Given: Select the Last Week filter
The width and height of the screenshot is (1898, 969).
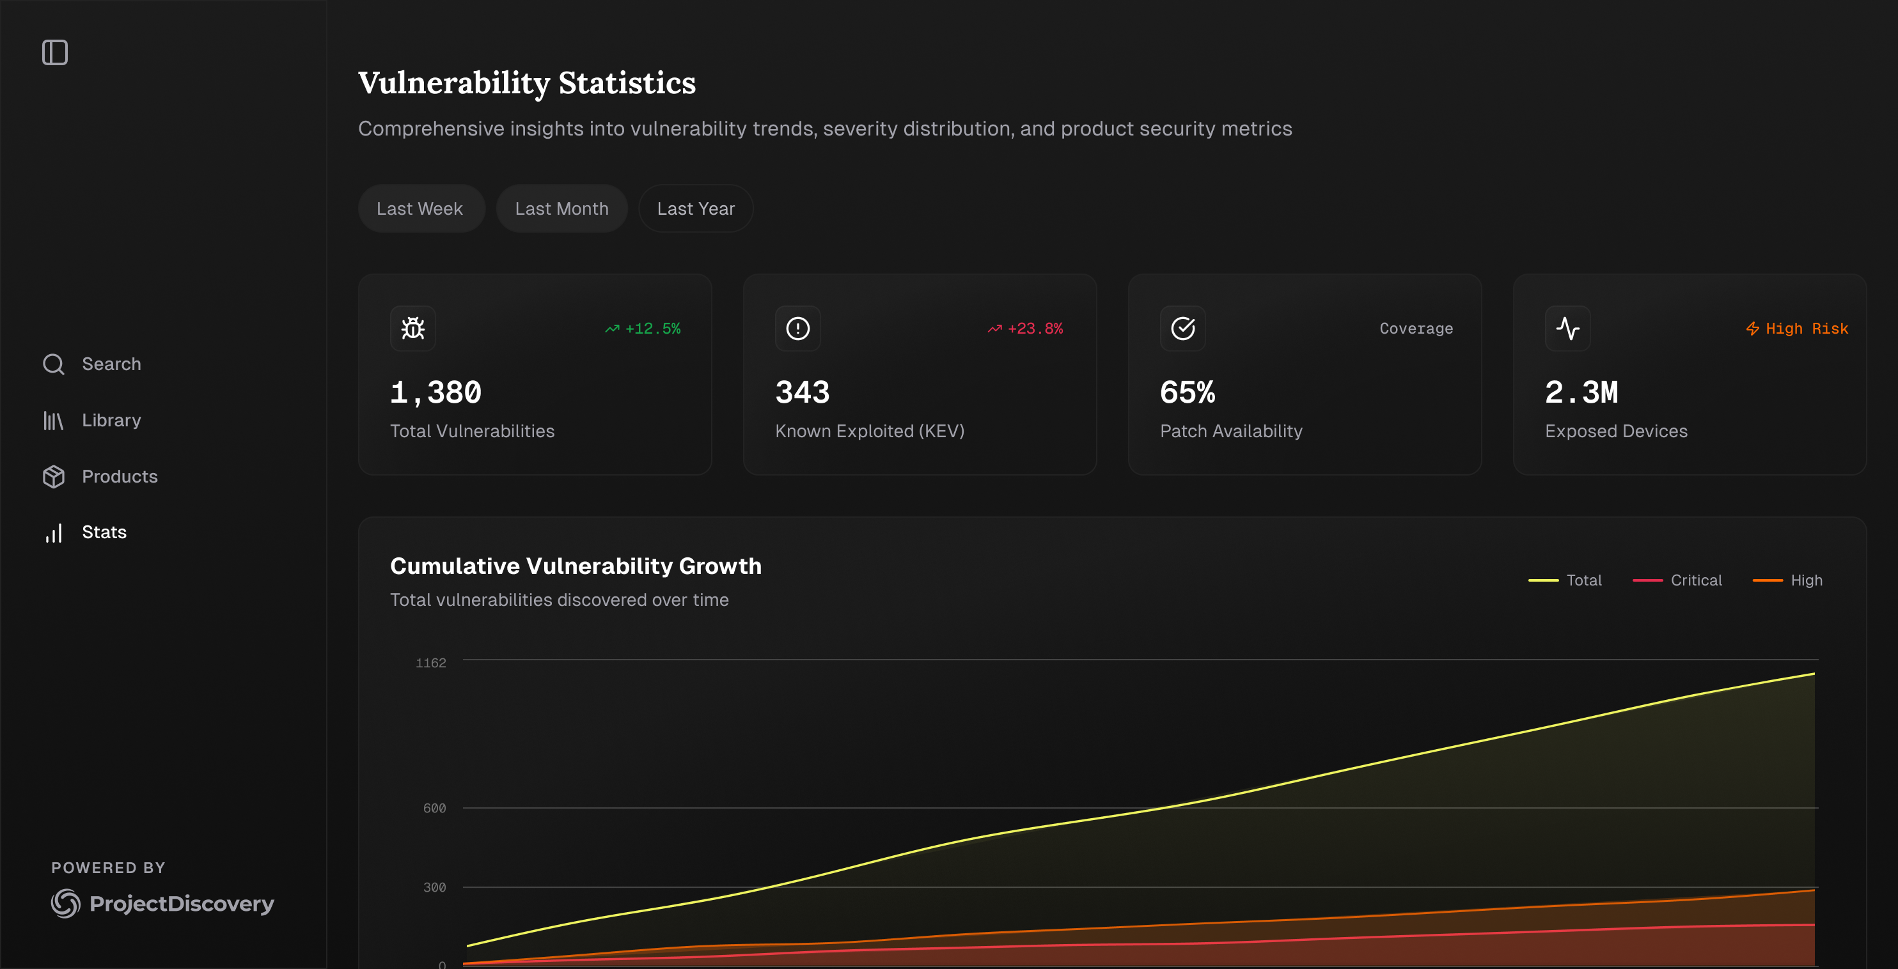Looking at the screenshot, I should 420,208.
